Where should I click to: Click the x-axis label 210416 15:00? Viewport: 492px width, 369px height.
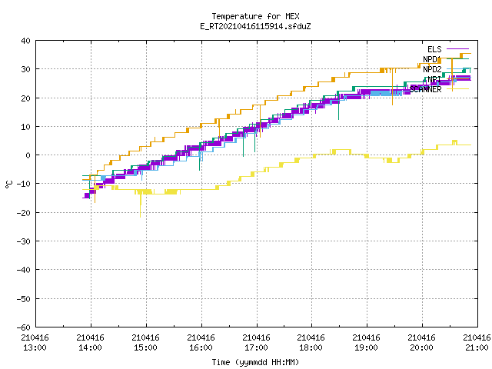pos(145,342)
